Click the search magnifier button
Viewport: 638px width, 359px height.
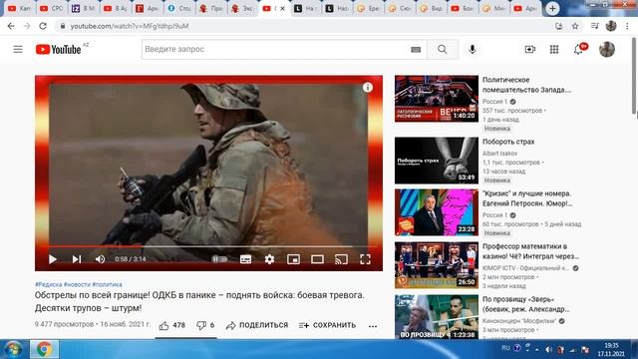coord(443,49)
